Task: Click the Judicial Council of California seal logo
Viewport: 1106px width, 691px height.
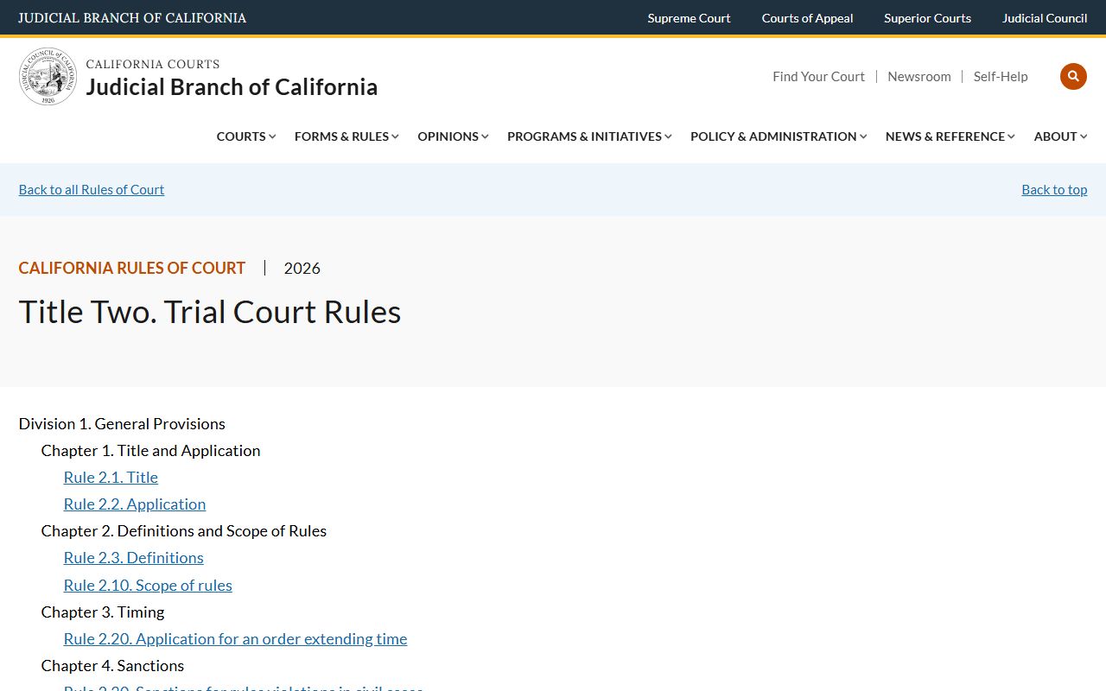Action: (x=48, y=77)
